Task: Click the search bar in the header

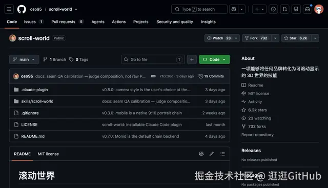Action: [x=199, y=9]
